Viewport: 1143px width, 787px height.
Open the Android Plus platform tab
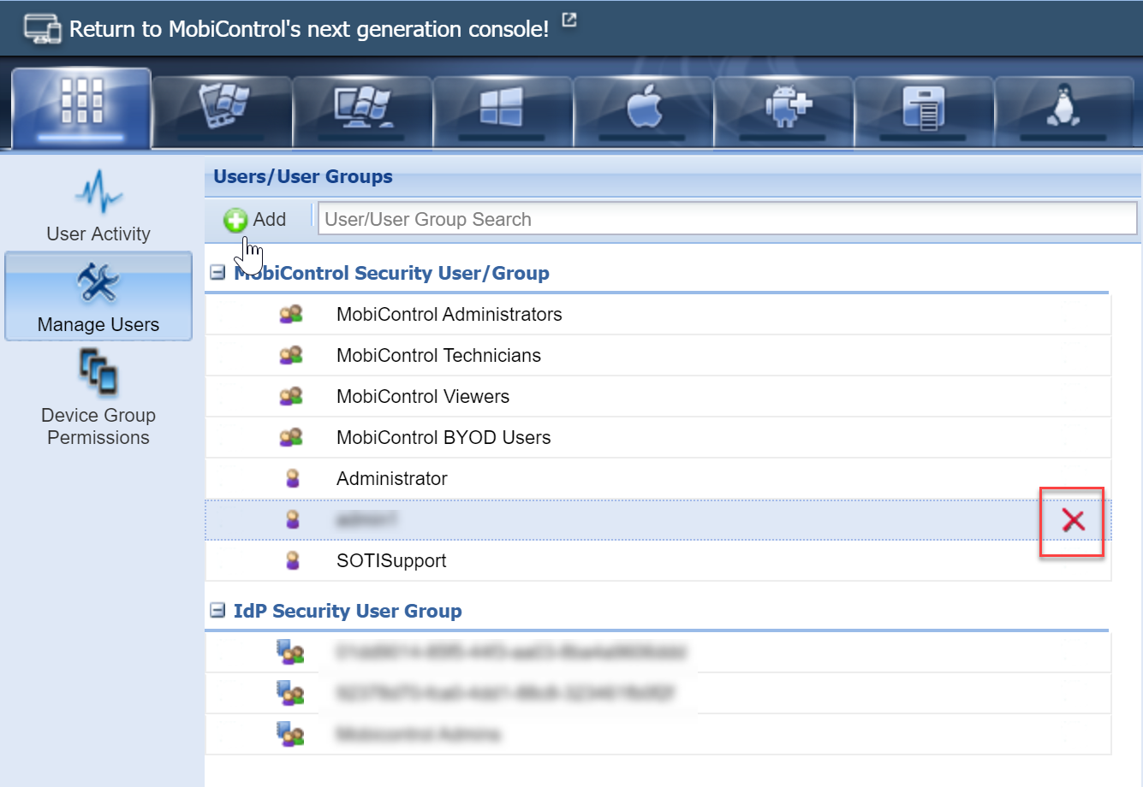[x=784, y=109]
